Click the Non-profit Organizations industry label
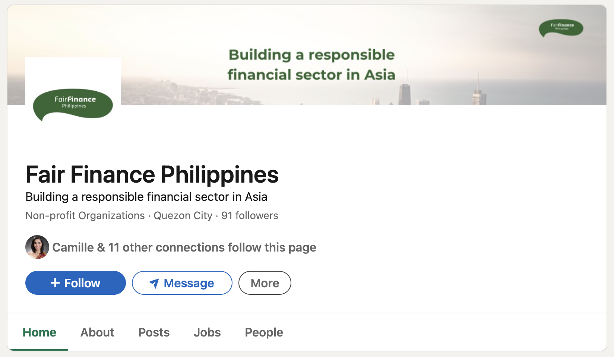Screen dimensions: 614x357 (85, 215)
